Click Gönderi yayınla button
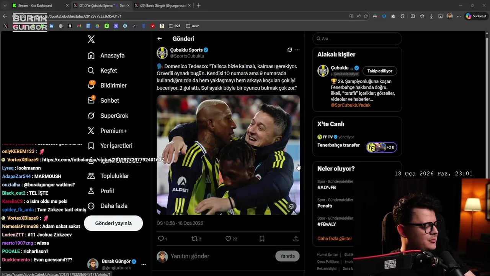Image resolution: width=490 pixels, height=276 pixels. pos(113,223)
